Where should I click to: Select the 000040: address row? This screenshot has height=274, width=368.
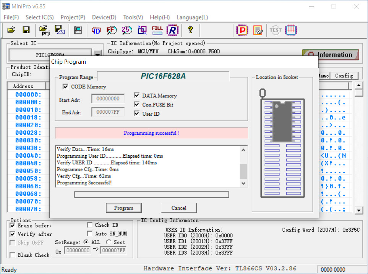tap(28, 156)
